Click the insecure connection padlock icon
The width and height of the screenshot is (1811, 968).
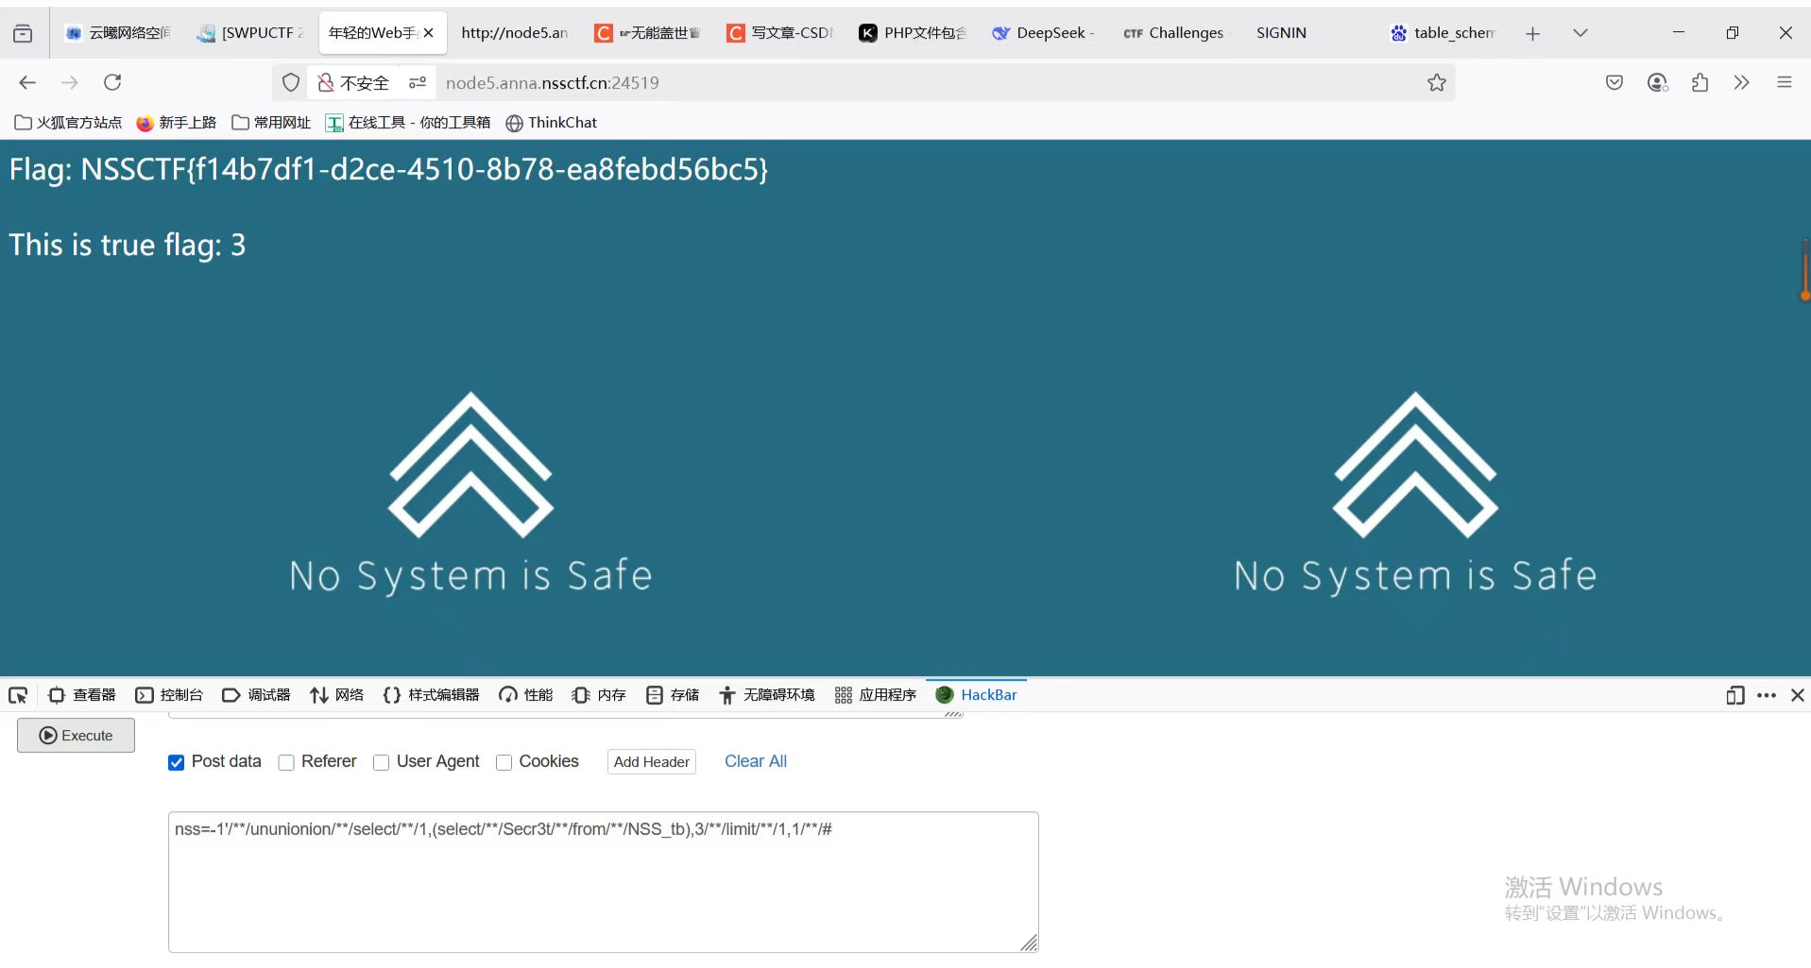point(325,83)
